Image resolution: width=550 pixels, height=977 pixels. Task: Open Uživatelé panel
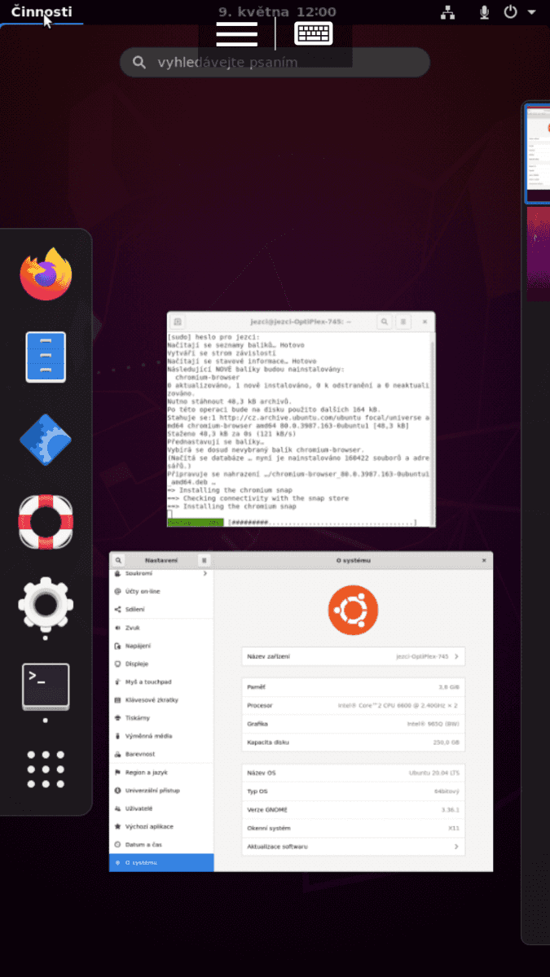(x=161, y=808)
